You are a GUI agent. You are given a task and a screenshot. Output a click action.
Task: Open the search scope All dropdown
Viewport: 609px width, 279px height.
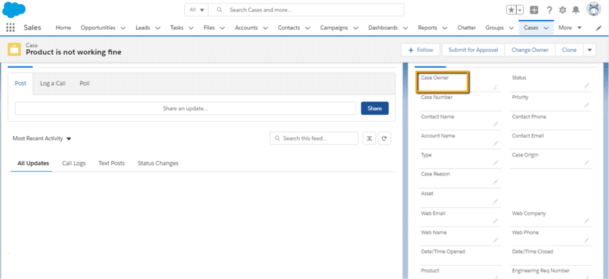pos(197,10)
